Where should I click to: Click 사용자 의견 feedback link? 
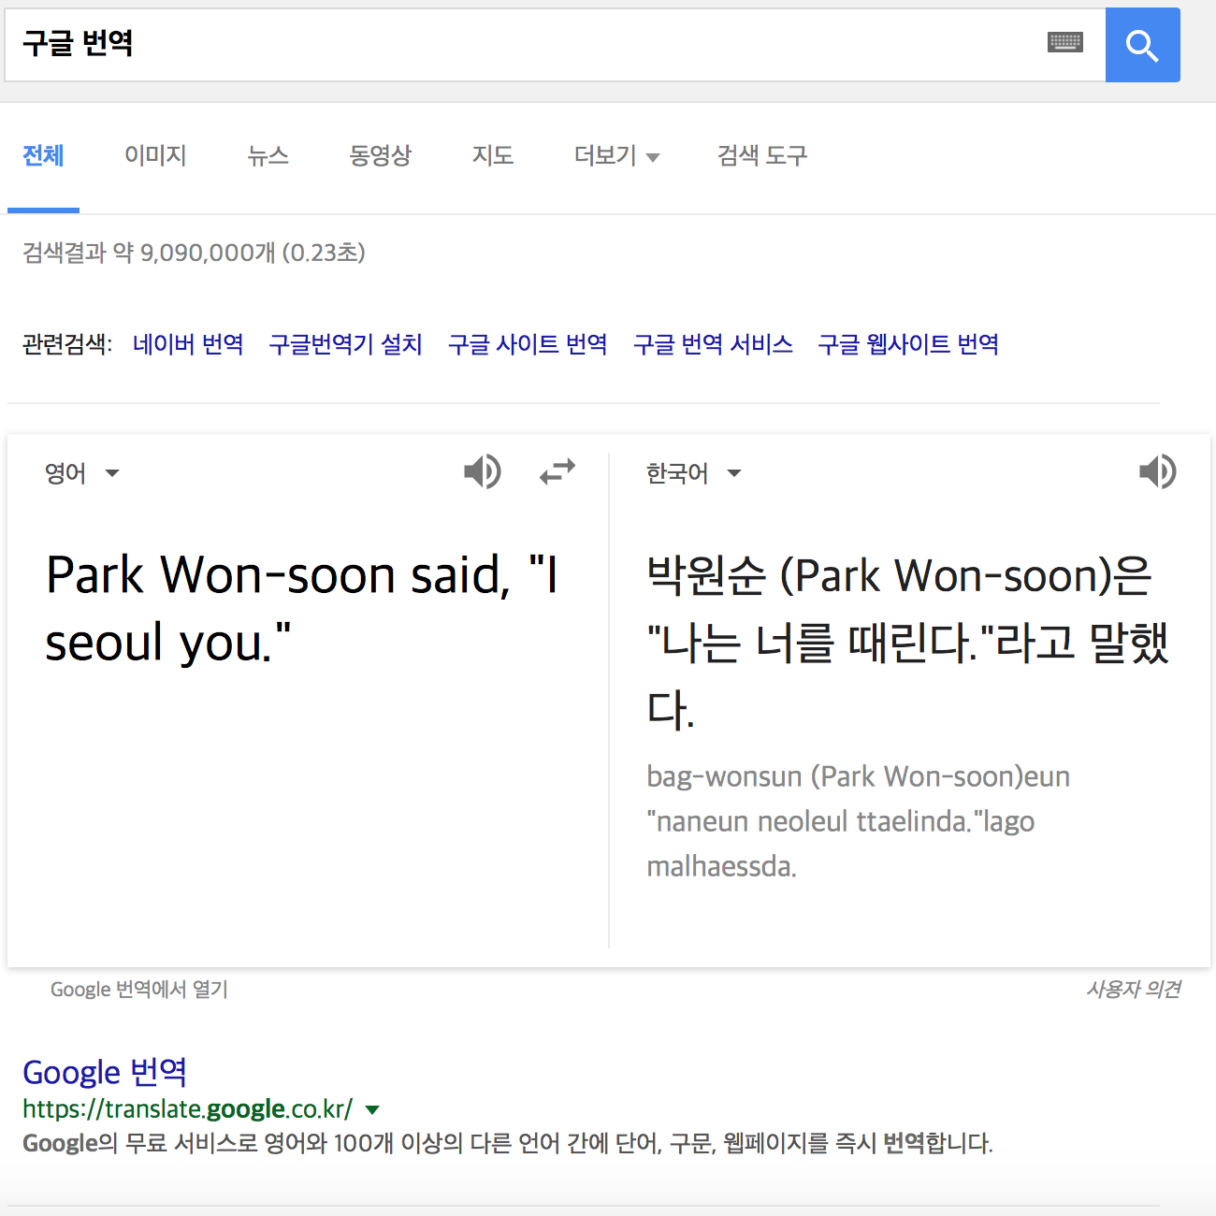[x=1133, y=990]
